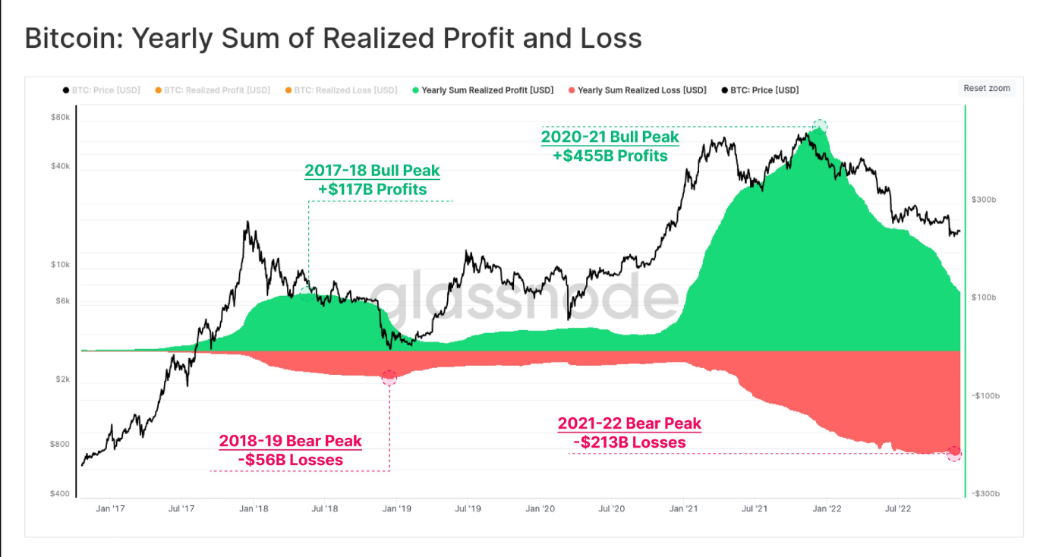Click the 2020-21 Bull Peak annotation text
Viewport: 1043px width, 557px height.
pos(610,137)
